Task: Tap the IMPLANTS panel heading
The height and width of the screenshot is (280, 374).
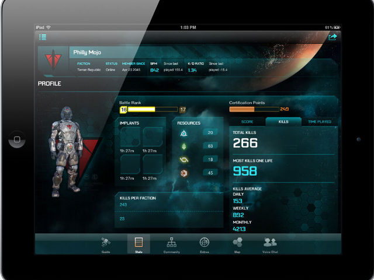Action: click(x=129, y=123)
